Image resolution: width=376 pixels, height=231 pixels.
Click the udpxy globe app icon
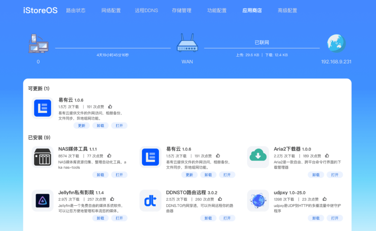[x=258, y=201]
